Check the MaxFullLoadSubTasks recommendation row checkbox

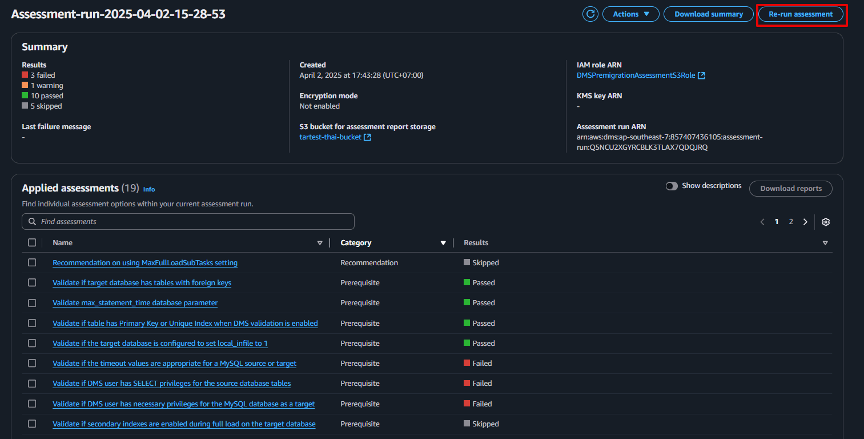(x=32, y=262)
